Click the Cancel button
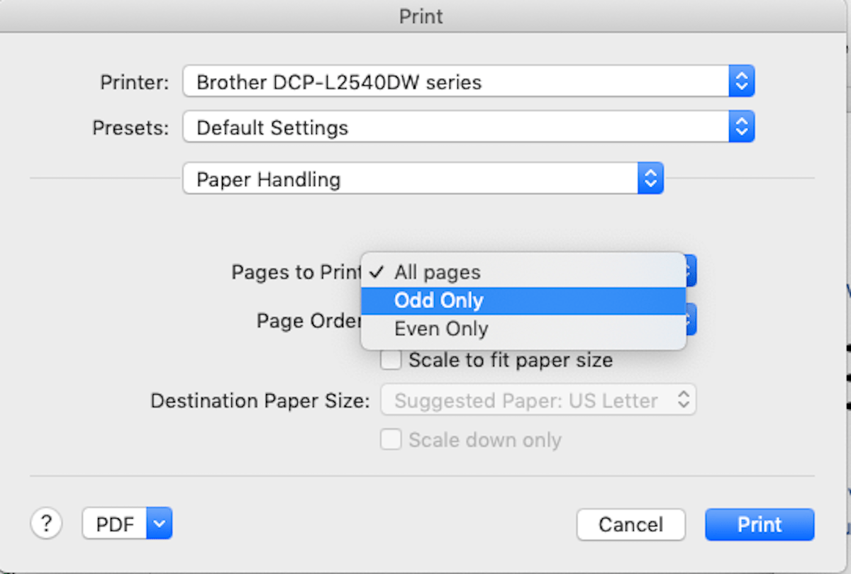Viewport: 851px width, 574px height. [630, 524]
